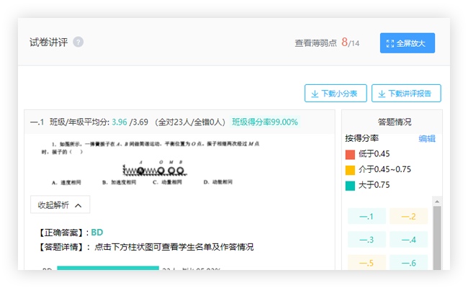This screenshot has width=468, height=288.
Task: Click the scrollbar up arrow in answer panel
Action: coord(436,202)
